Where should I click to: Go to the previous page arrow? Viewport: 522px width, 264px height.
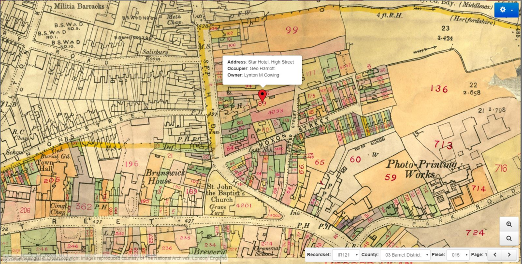click(494, 254)
